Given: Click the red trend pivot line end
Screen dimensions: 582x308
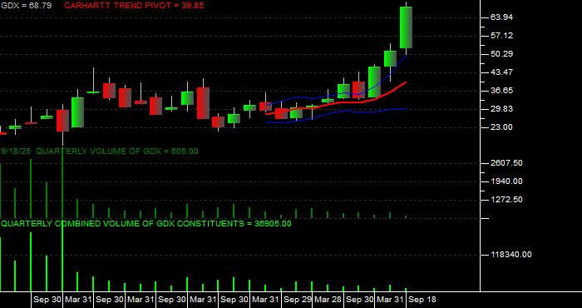Looking at the screenshot, I should click(x=406, y=82).
